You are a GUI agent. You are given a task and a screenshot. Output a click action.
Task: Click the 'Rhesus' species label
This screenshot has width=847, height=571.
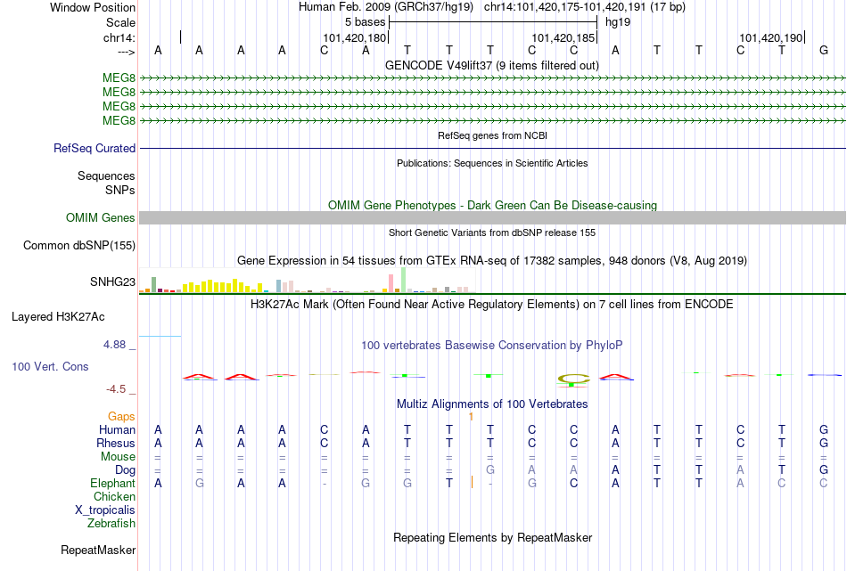click(116, 443)
